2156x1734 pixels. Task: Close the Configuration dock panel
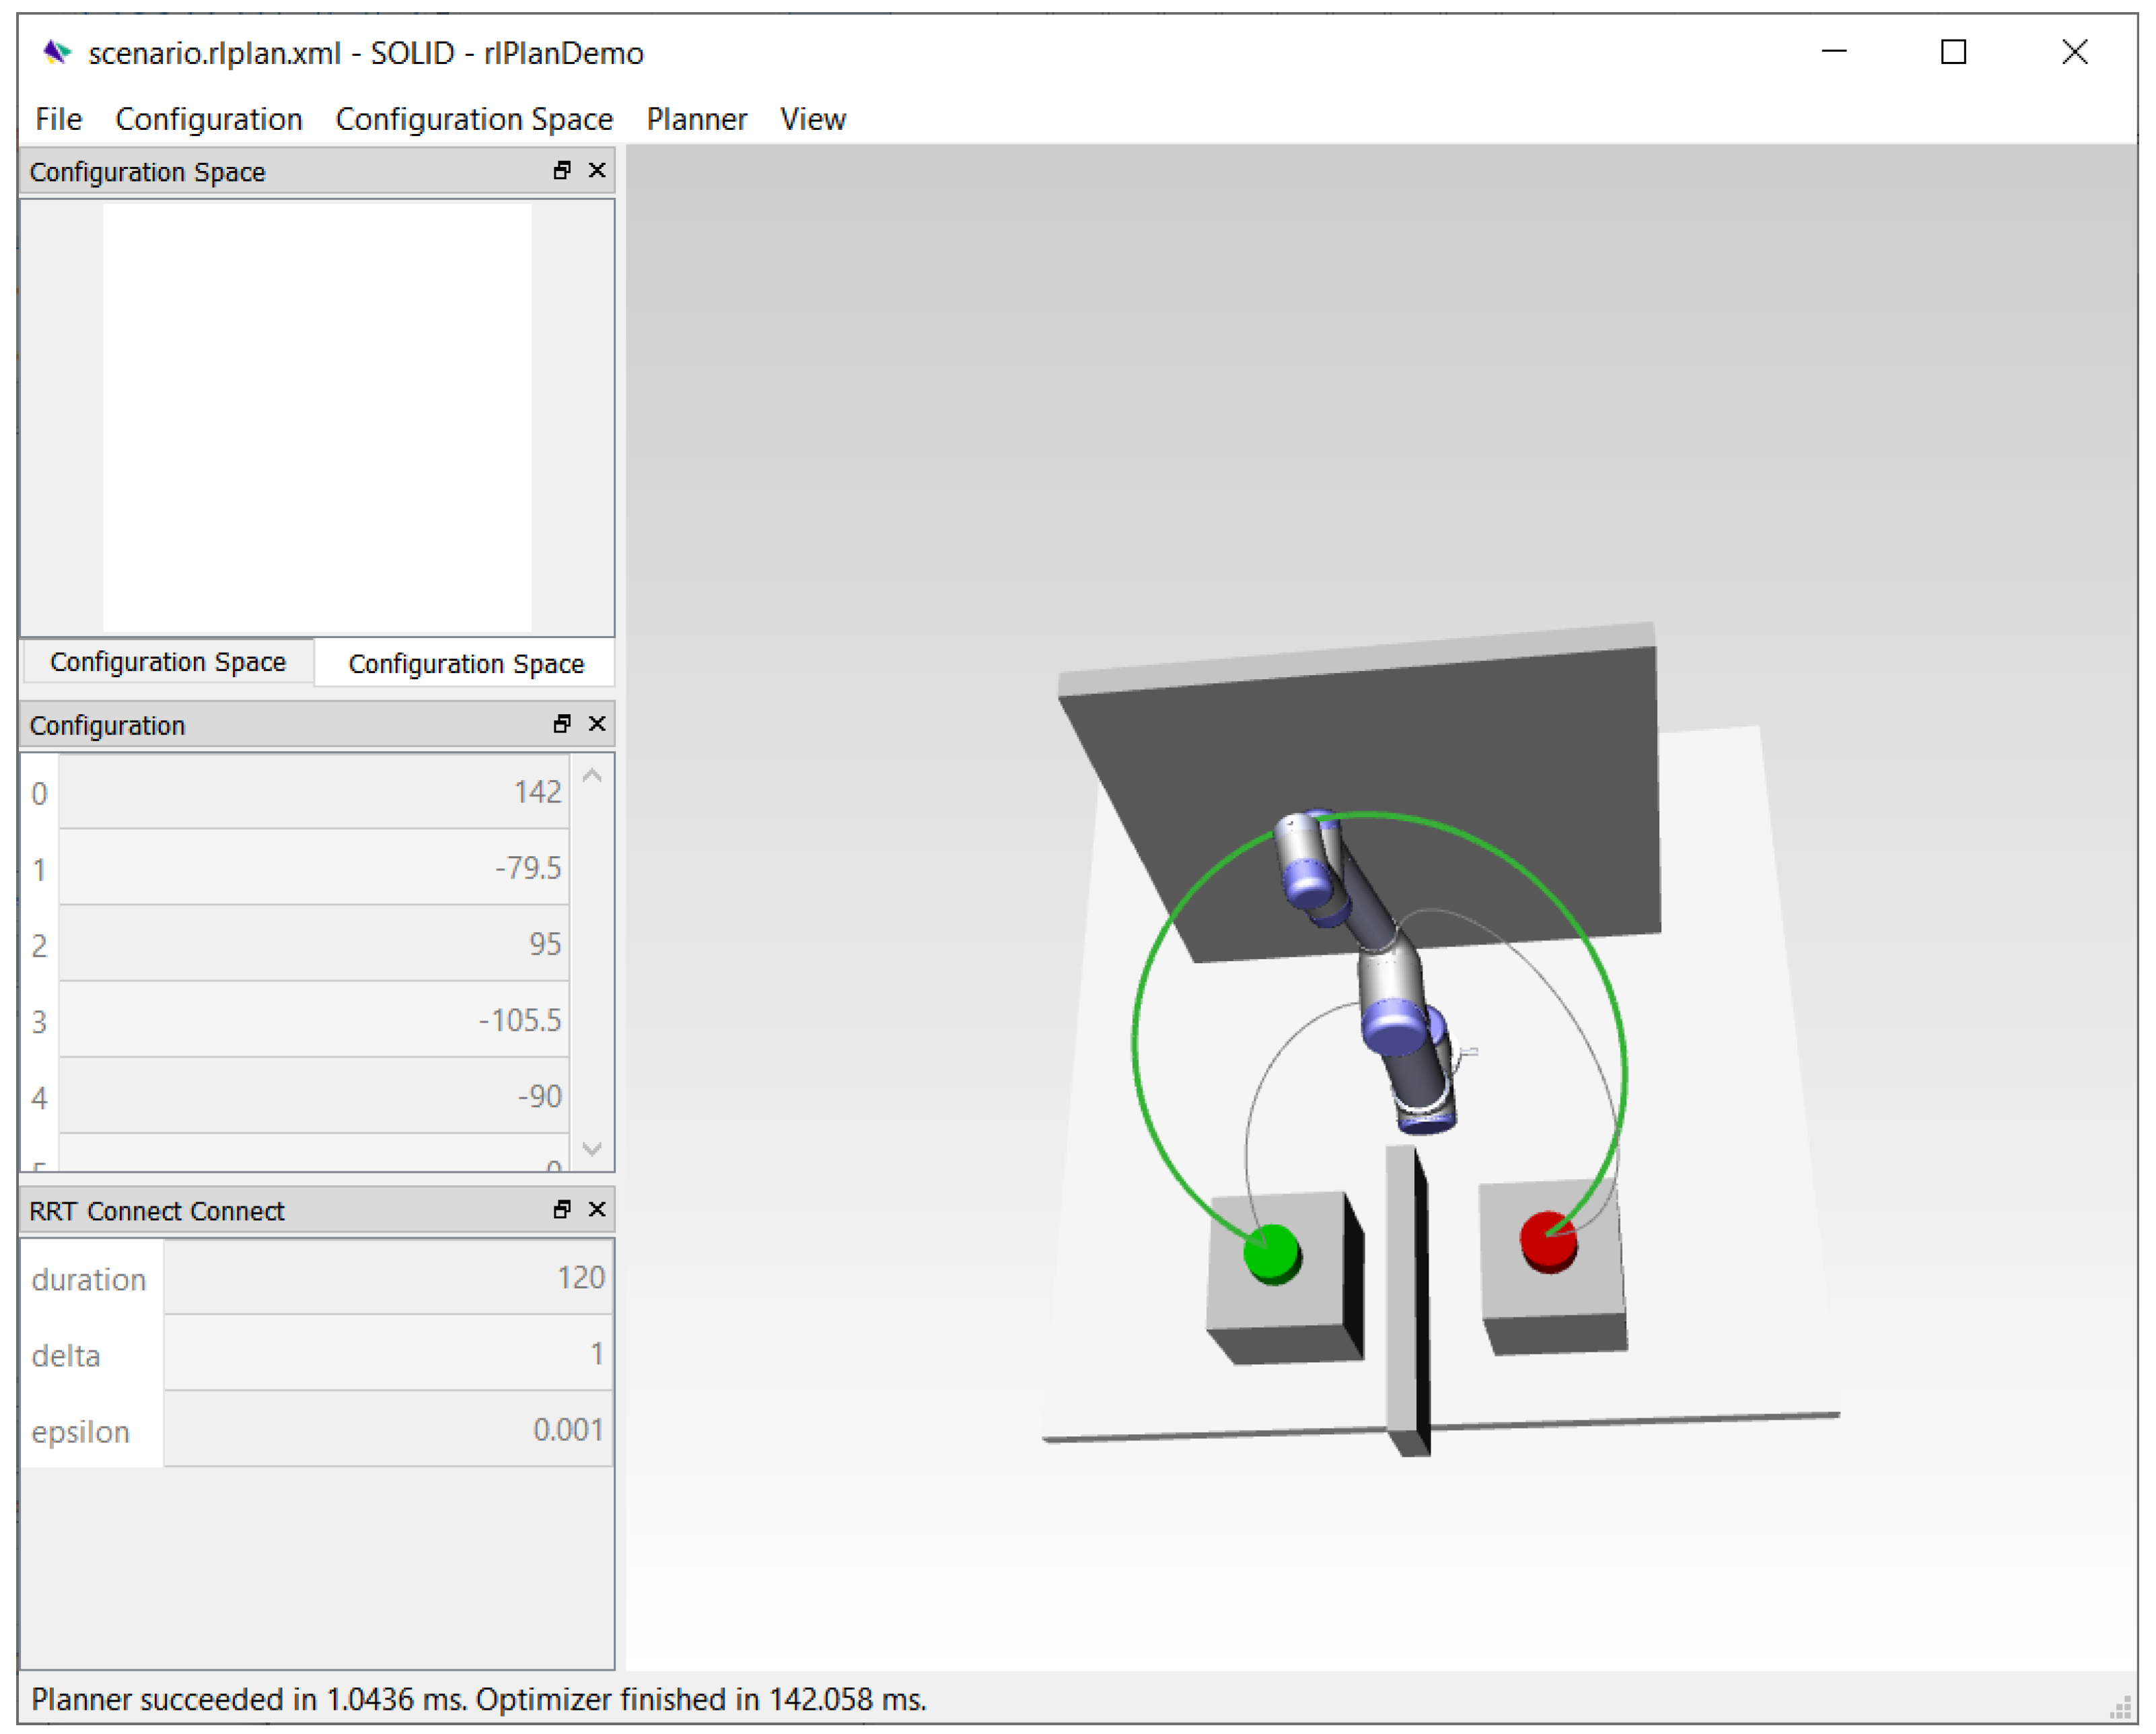point(597,724)
